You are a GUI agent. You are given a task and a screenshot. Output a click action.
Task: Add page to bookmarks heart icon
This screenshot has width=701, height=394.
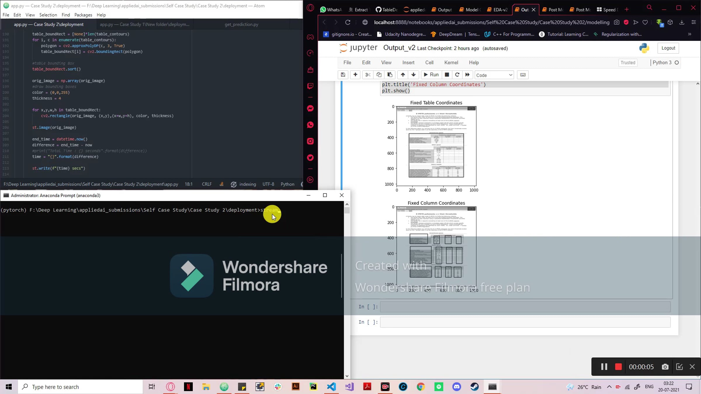(x=645, y=22)
